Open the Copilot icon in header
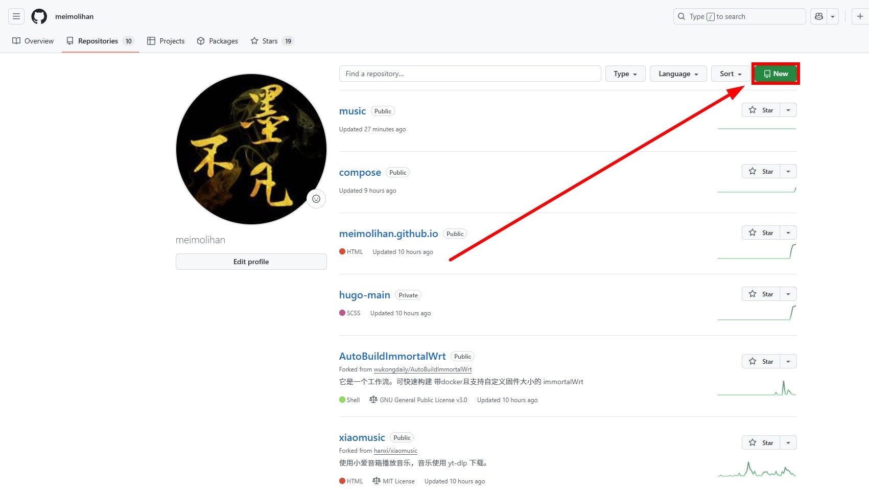 (819, 16)
